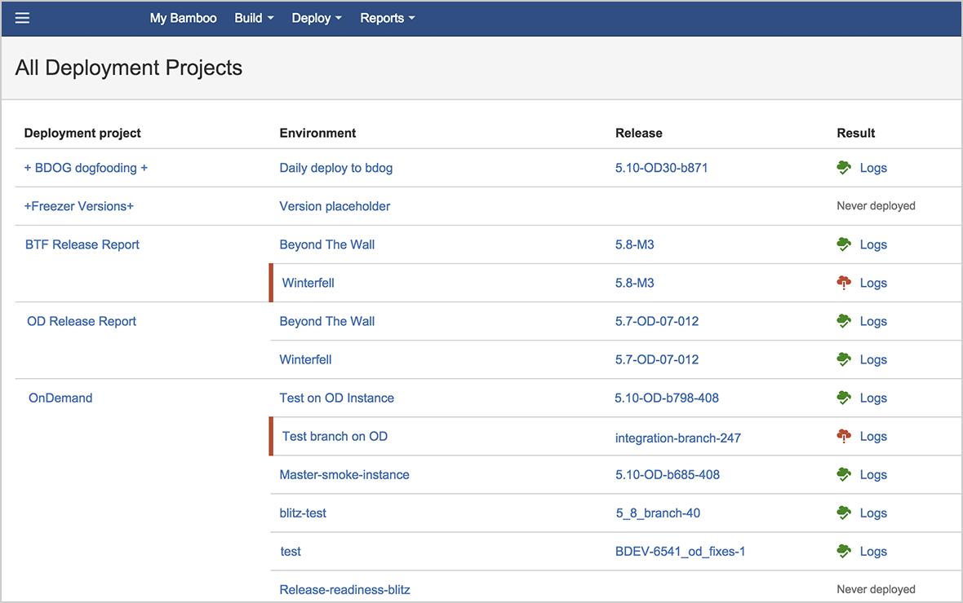Click the success icon beside the test environment
This screenshot has width=963, height=603.
tap(844, 551)
